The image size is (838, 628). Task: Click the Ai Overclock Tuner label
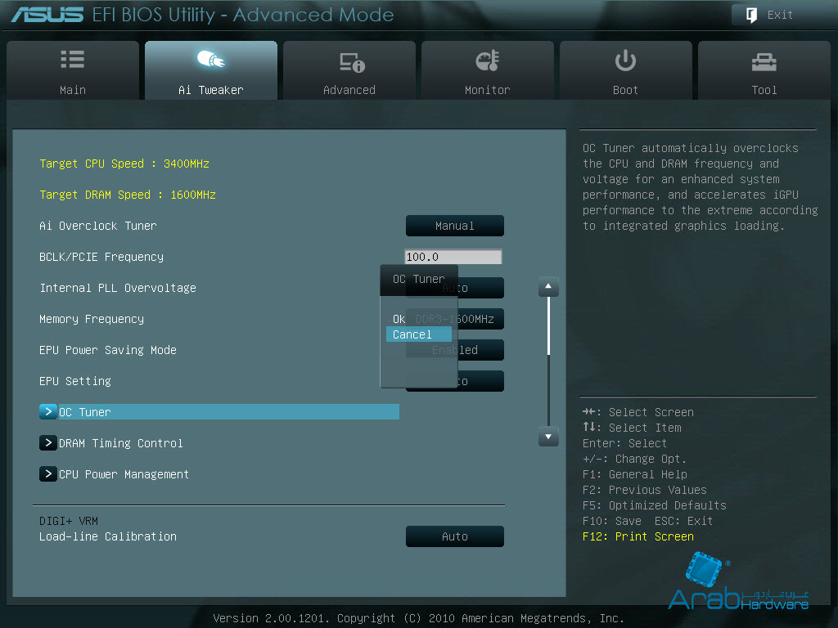pos(98,226)
